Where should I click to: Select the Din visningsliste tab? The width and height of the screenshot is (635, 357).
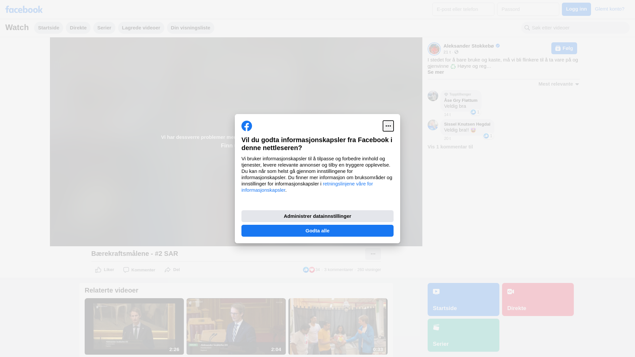tap(190, 28)
